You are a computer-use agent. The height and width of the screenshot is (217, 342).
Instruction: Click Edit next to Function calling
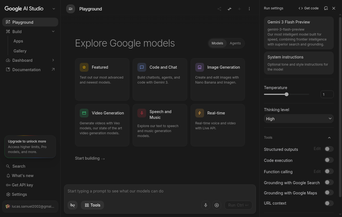click(x=317, y=172)
